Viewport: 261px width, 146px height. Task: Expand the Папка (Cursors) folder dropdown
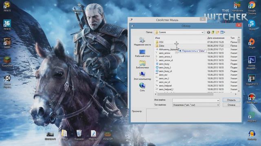202,32
